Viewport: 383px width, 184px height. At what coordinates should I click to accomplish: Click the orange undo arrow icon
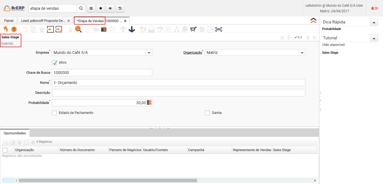tap(6, 29)
